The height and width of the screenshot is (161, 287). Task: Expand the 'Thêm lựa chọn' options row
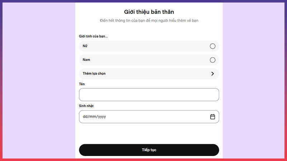[x=149, y=74]
